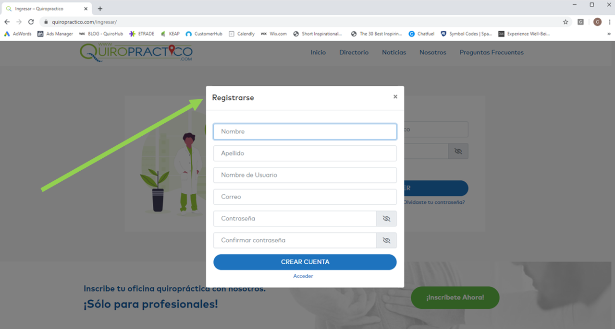Focus the Nombre de Usuario input field
This screenshot has width=615, height=329.
pyautogui.click(x=305, y=175)
